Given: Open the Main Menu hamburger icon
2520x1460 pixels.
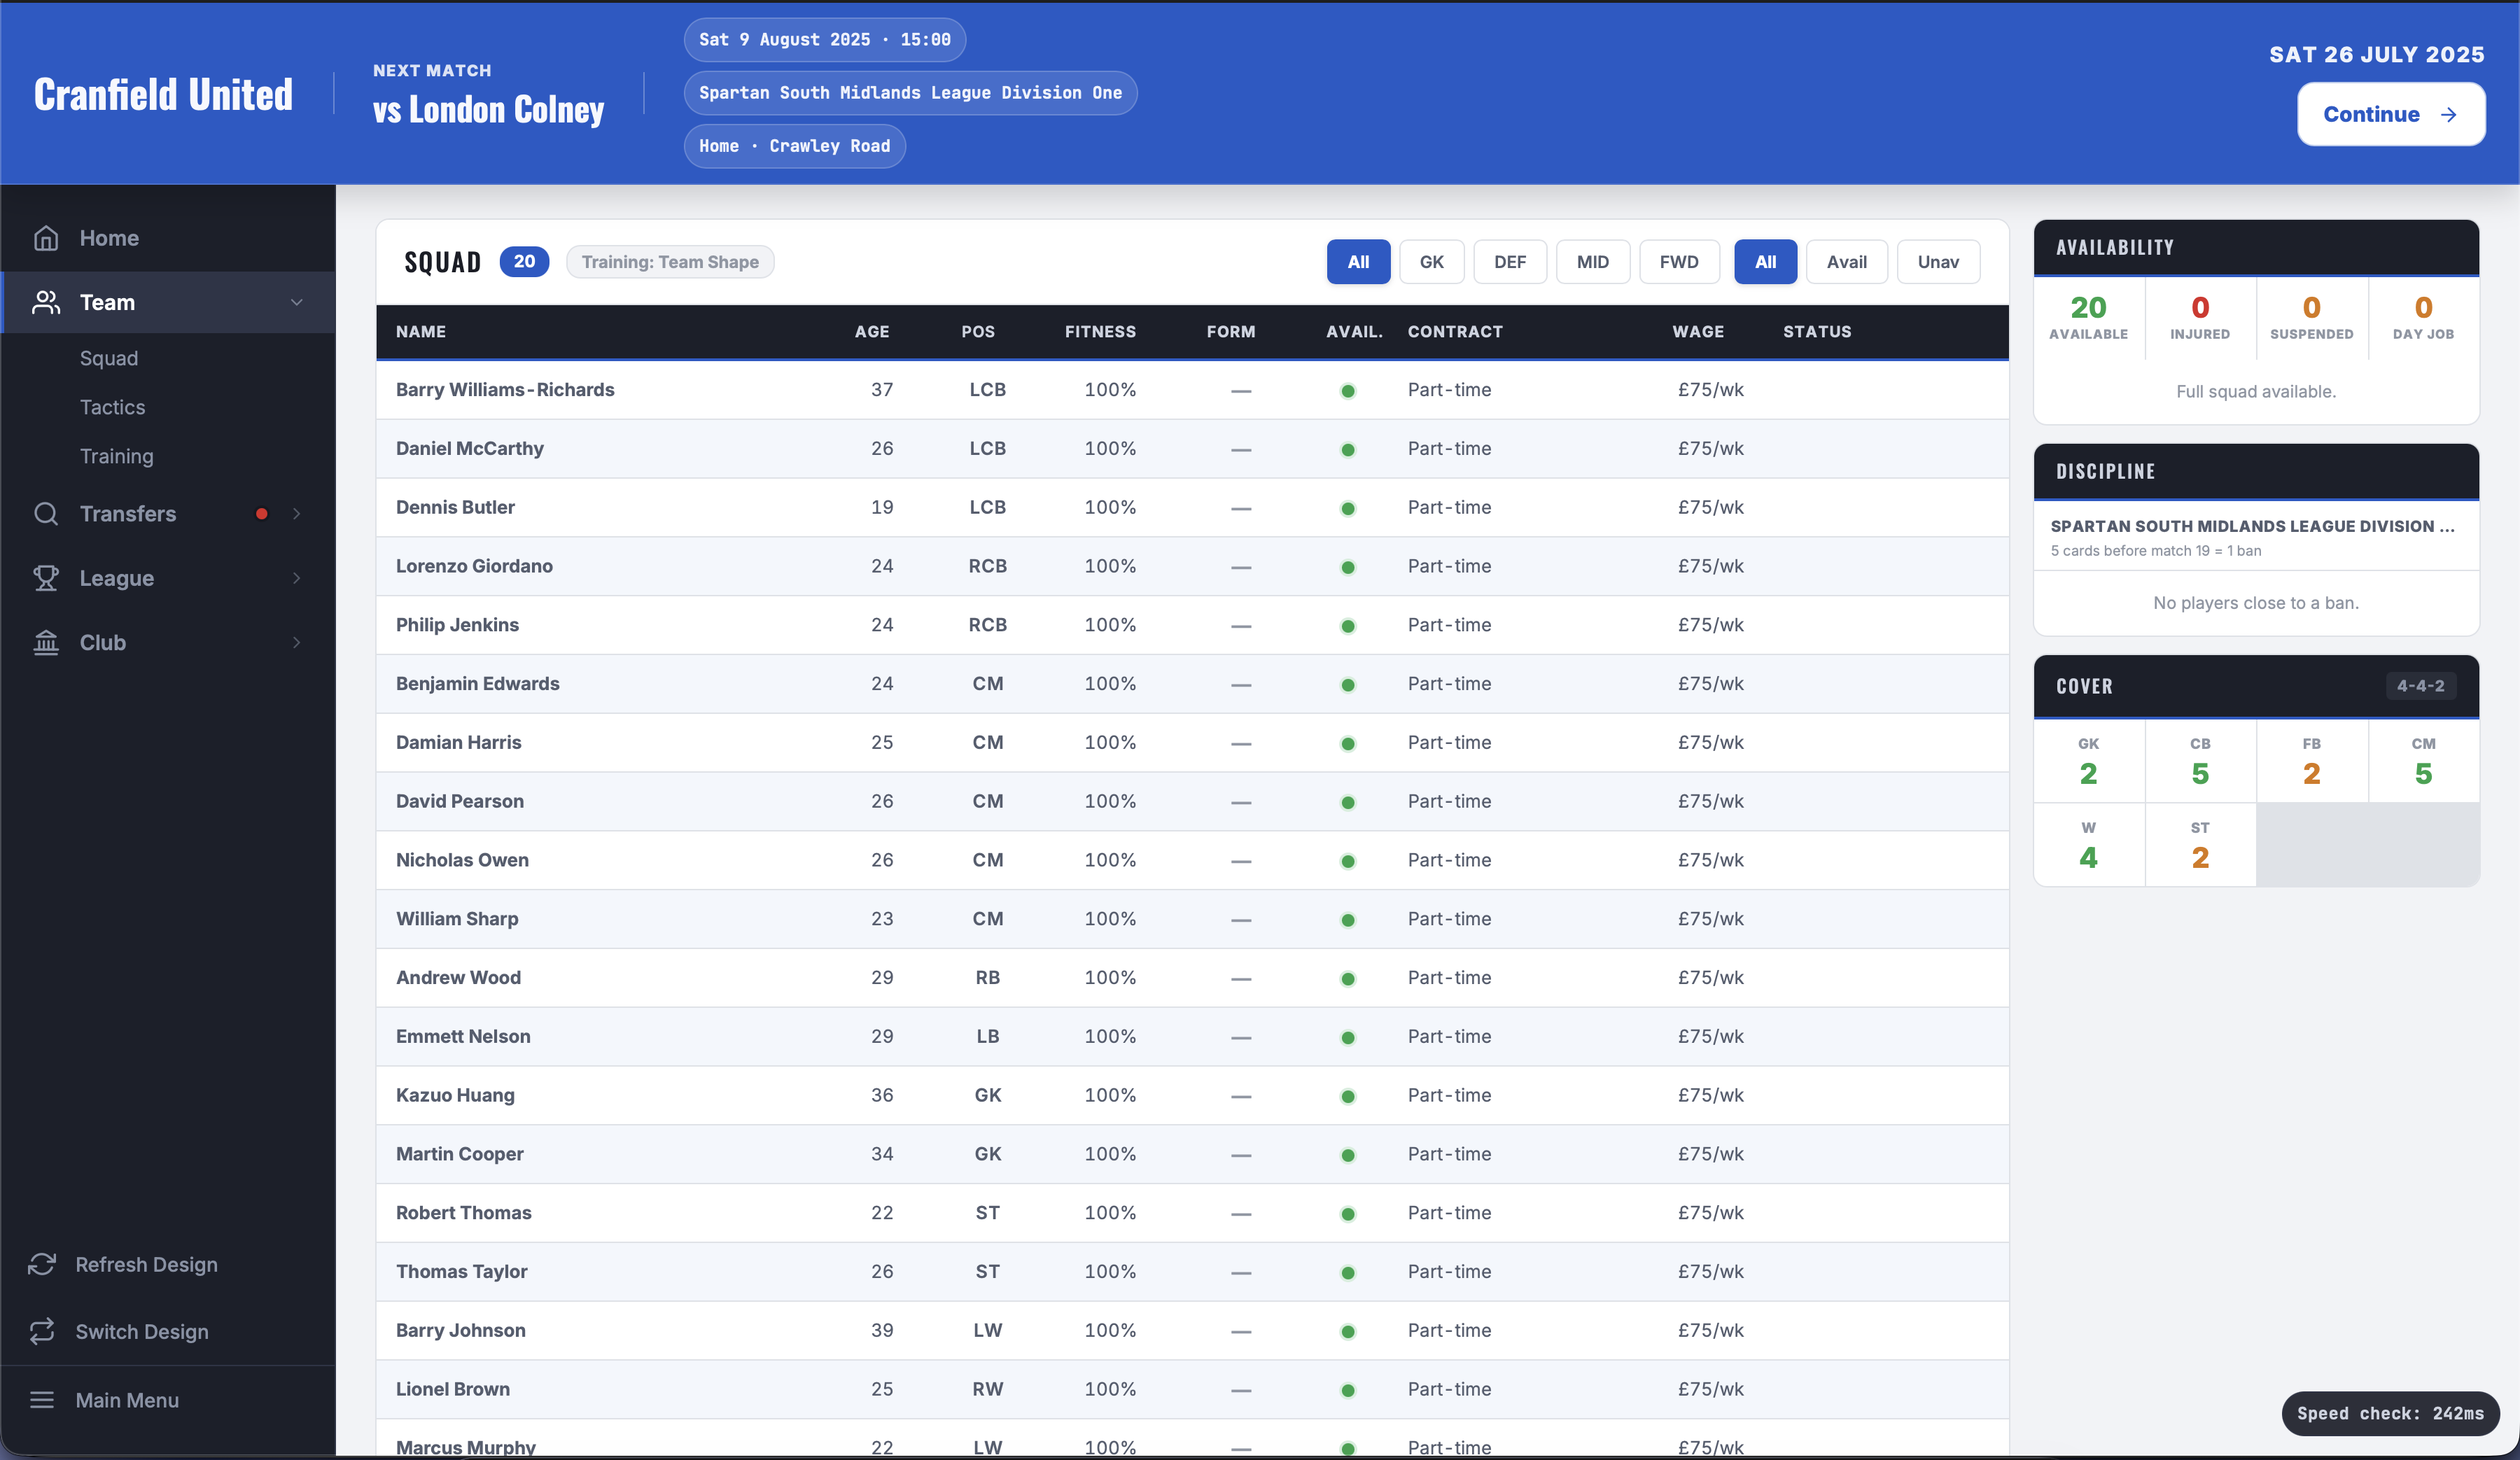Looking at the screenshot, I should point(41,1400).
